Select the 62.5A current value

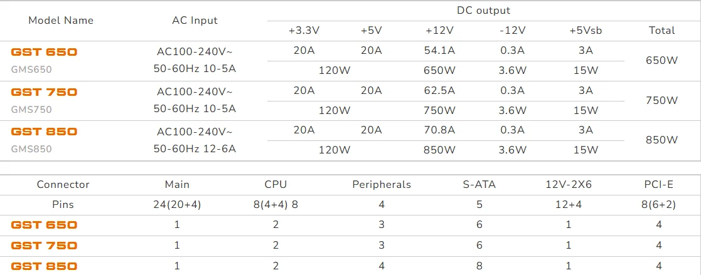coord(440,90)
